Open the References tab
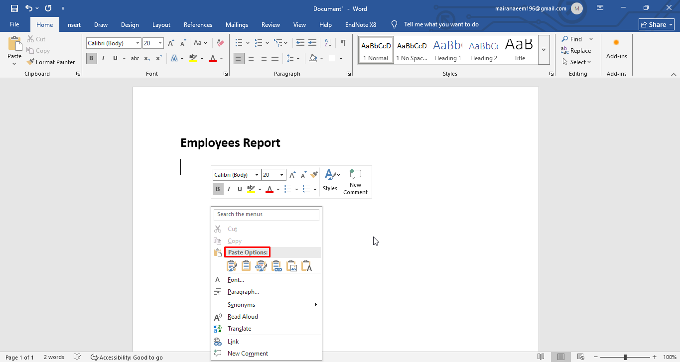Viewport: 680px width, 362px height. [x=198, y=24]
